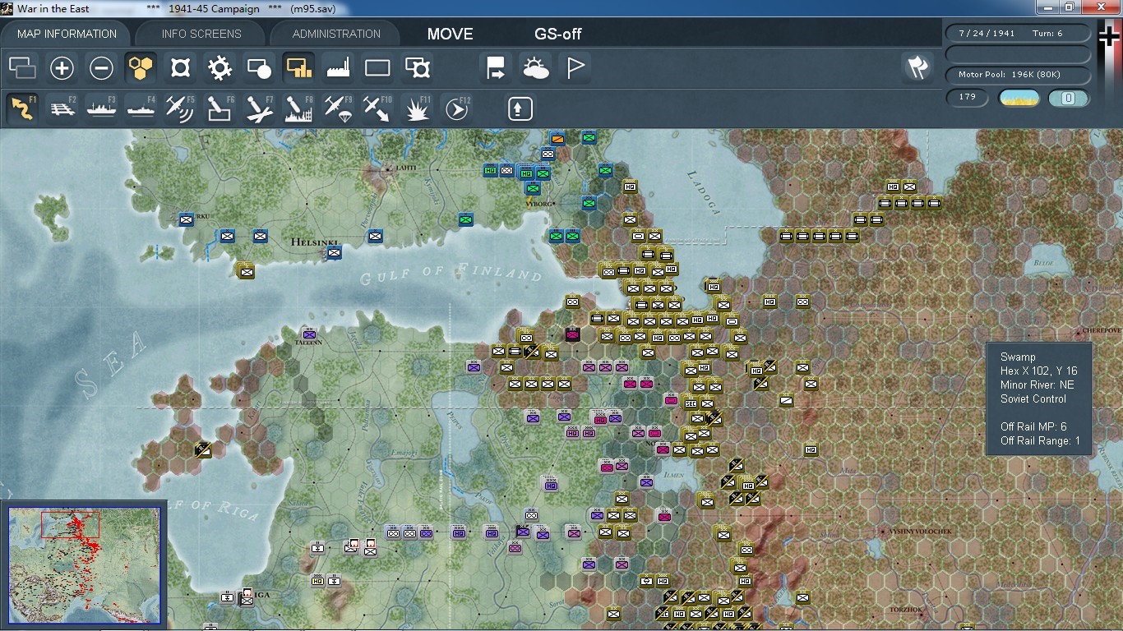Select the F7 bomb airfield mode

coord(259,108)
